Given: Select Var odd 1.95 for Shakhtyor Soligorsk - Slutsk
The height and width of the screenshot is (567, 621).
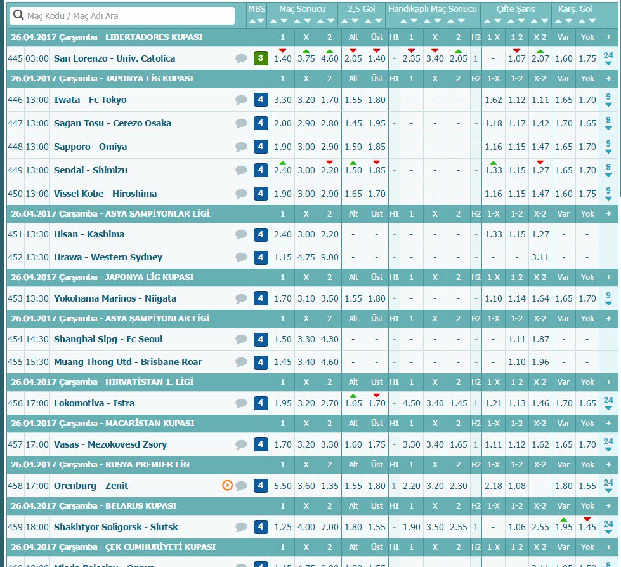Looking at the screenshot, I should click(563, 527).
